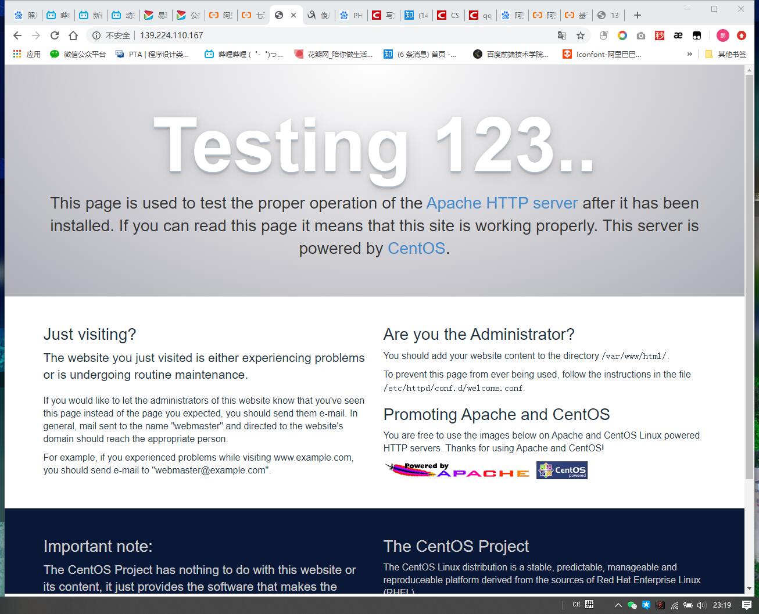Open the mouse gesture extension icon
The width and height of the screenshot is (759, 614).
tap(604, 35)
